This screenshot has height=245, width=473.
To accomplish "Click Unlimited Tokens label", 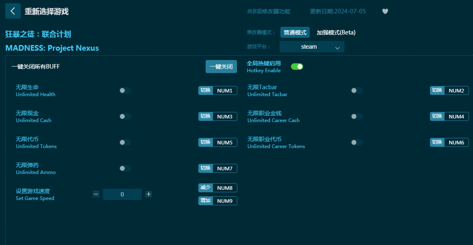I will (x=36, y=146).
